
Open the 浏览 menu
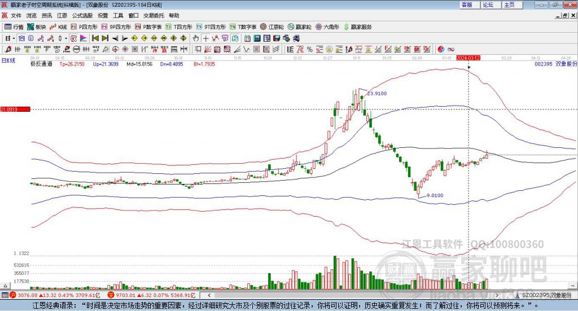tap(32, 15)
